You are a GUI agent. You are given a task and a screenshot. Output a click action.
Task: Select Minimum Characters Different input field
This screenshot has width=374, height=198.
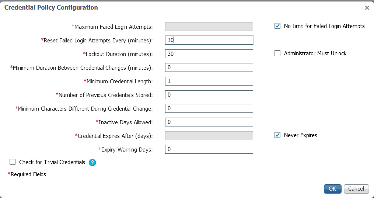[209, 108]
